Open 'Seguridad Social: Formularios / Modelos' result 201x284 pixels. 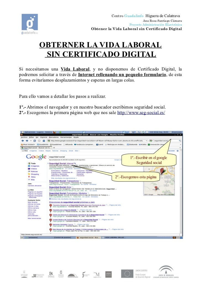68,193
